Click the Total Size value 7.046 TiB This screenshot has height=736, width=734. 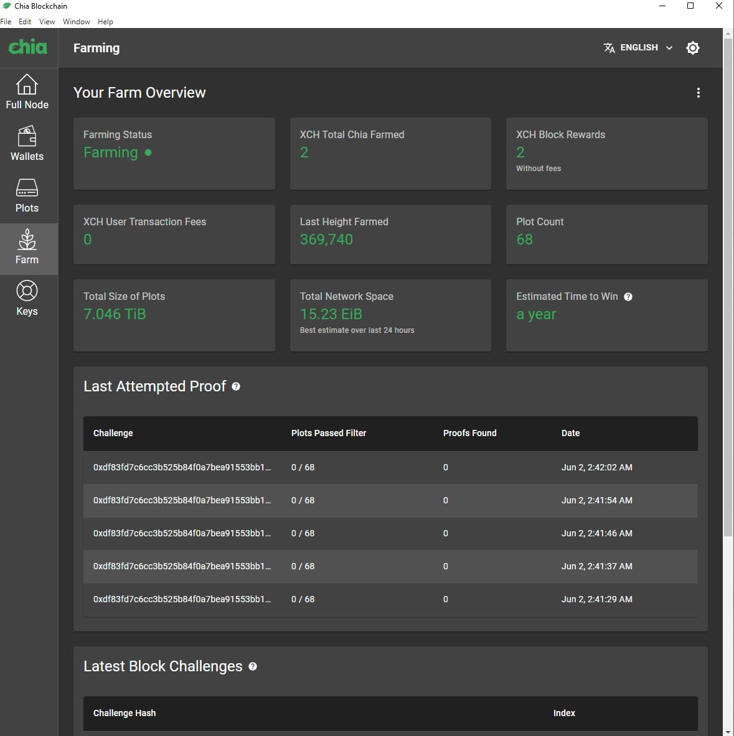[115, 314]
